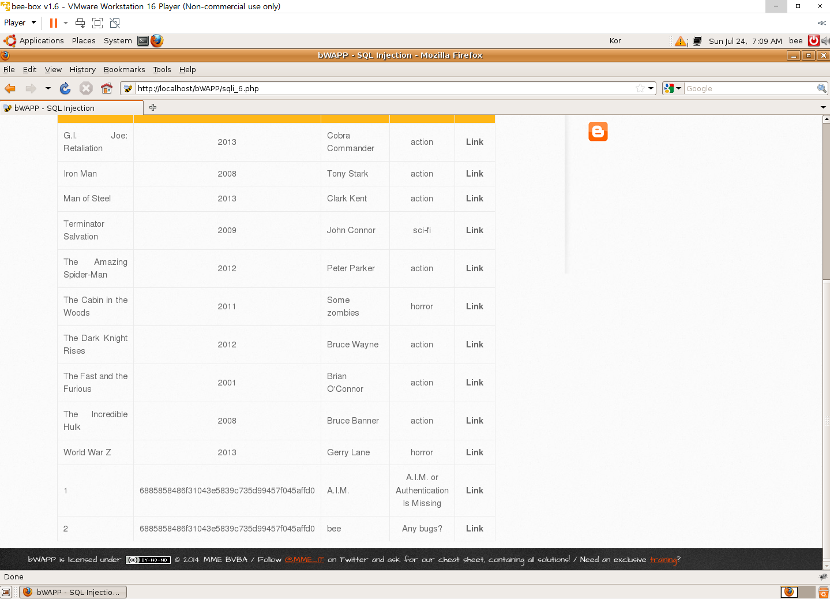This screenshot has height=599, width=830.
Task: Send Ctrl+Alt+Del to the VM
Action: pos(80,23)
